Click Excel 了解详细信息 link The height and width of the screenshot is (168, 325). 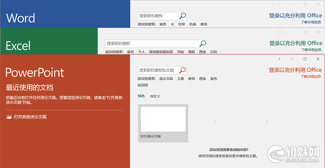[311, 50]
